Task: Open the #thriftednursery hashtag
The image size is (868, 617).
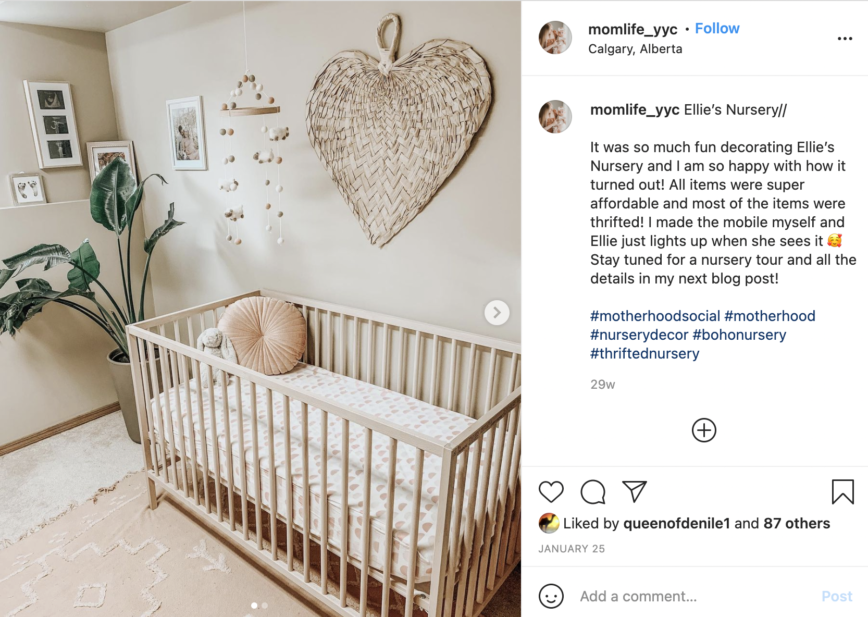Action: tap(644, 353)
